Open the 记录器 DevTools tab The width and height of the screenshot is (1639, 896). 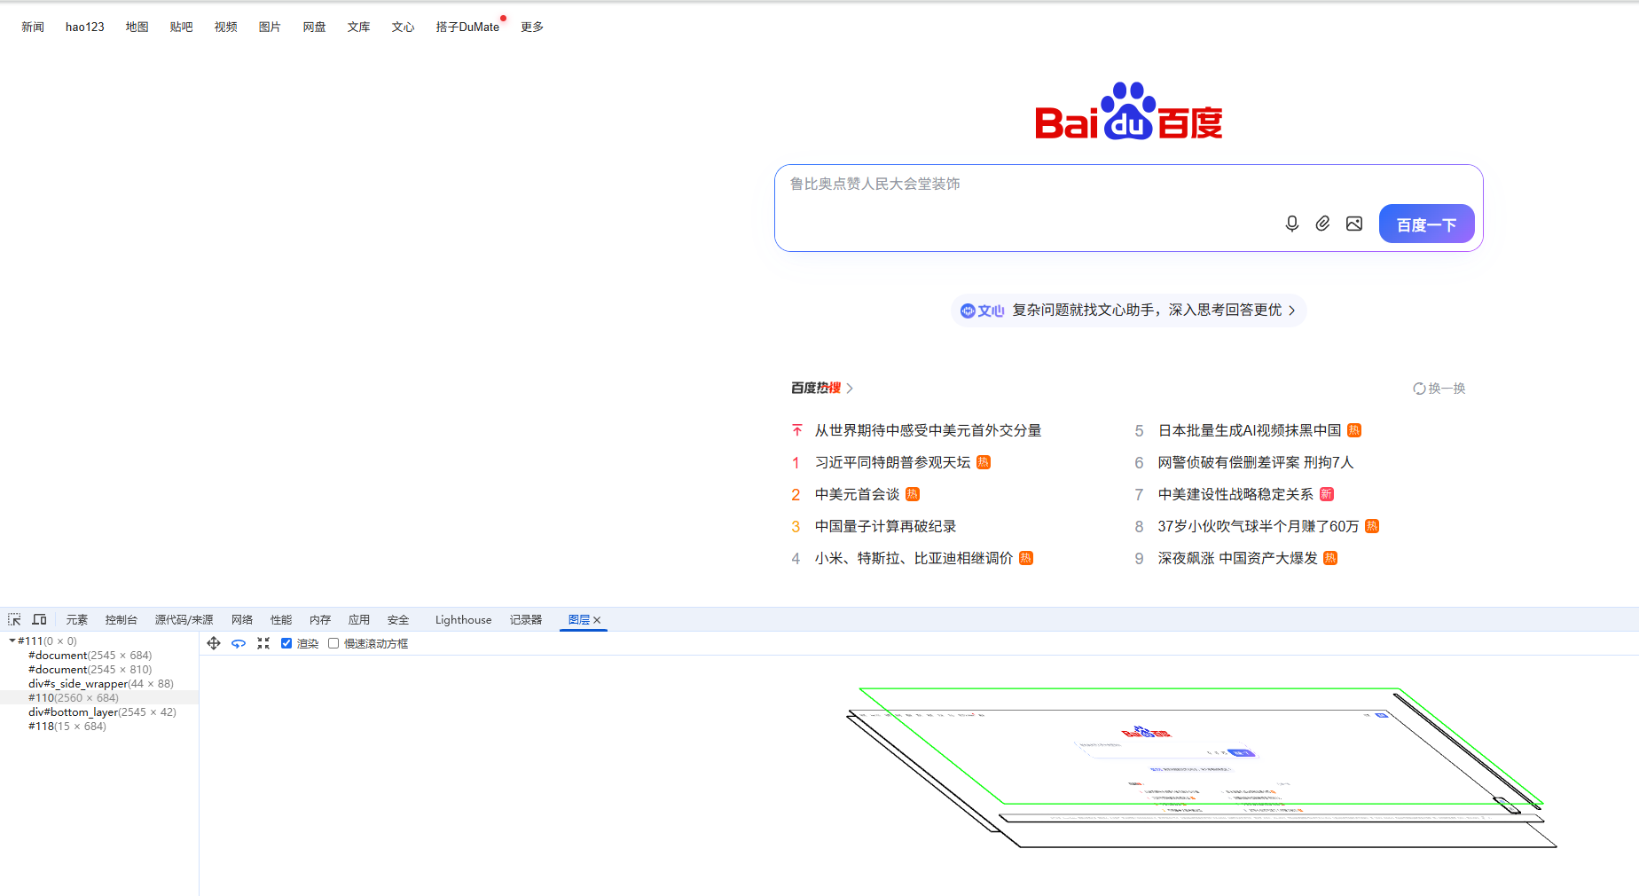(526, 620)
